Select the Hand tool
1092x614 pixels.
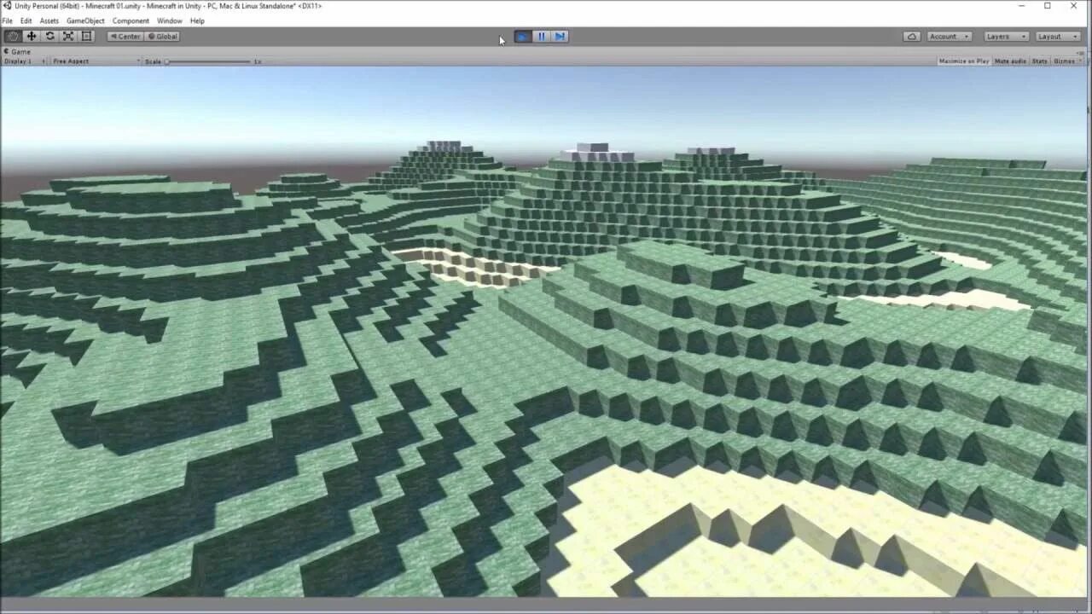13,36
